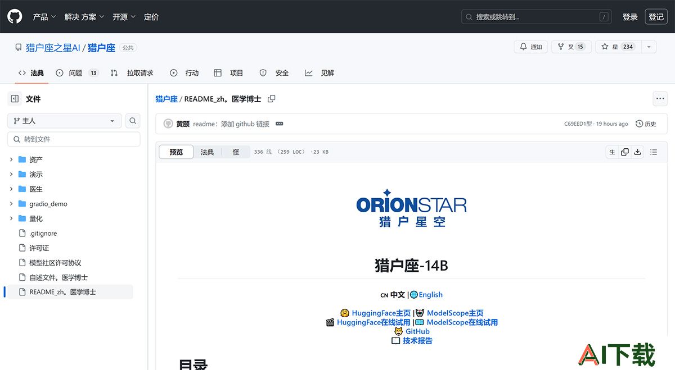Viewport: 675px width, 370px height.
Task: Expand the 医生 folder
Action: click(11, 189)
